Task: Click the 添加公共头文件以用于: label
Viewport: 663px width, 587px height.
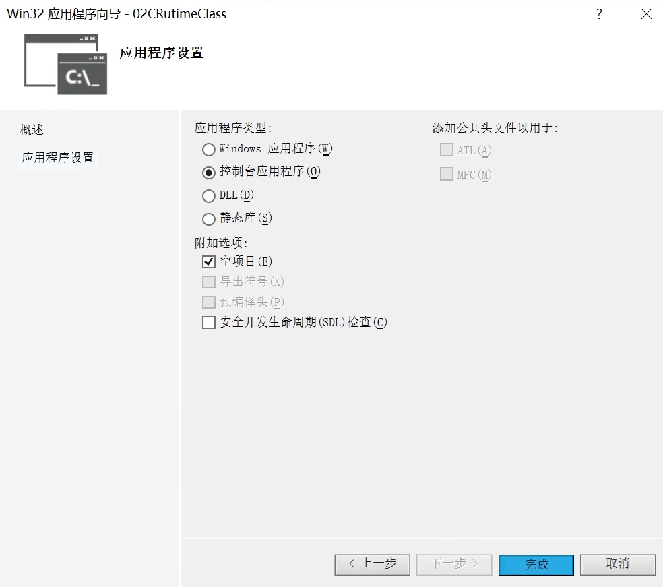Action: point(495,128)
